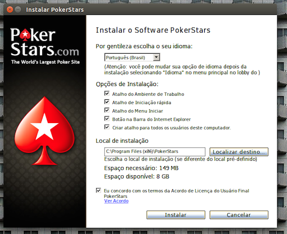Click the PokerStars.com logo

click(x=45, y=42)
